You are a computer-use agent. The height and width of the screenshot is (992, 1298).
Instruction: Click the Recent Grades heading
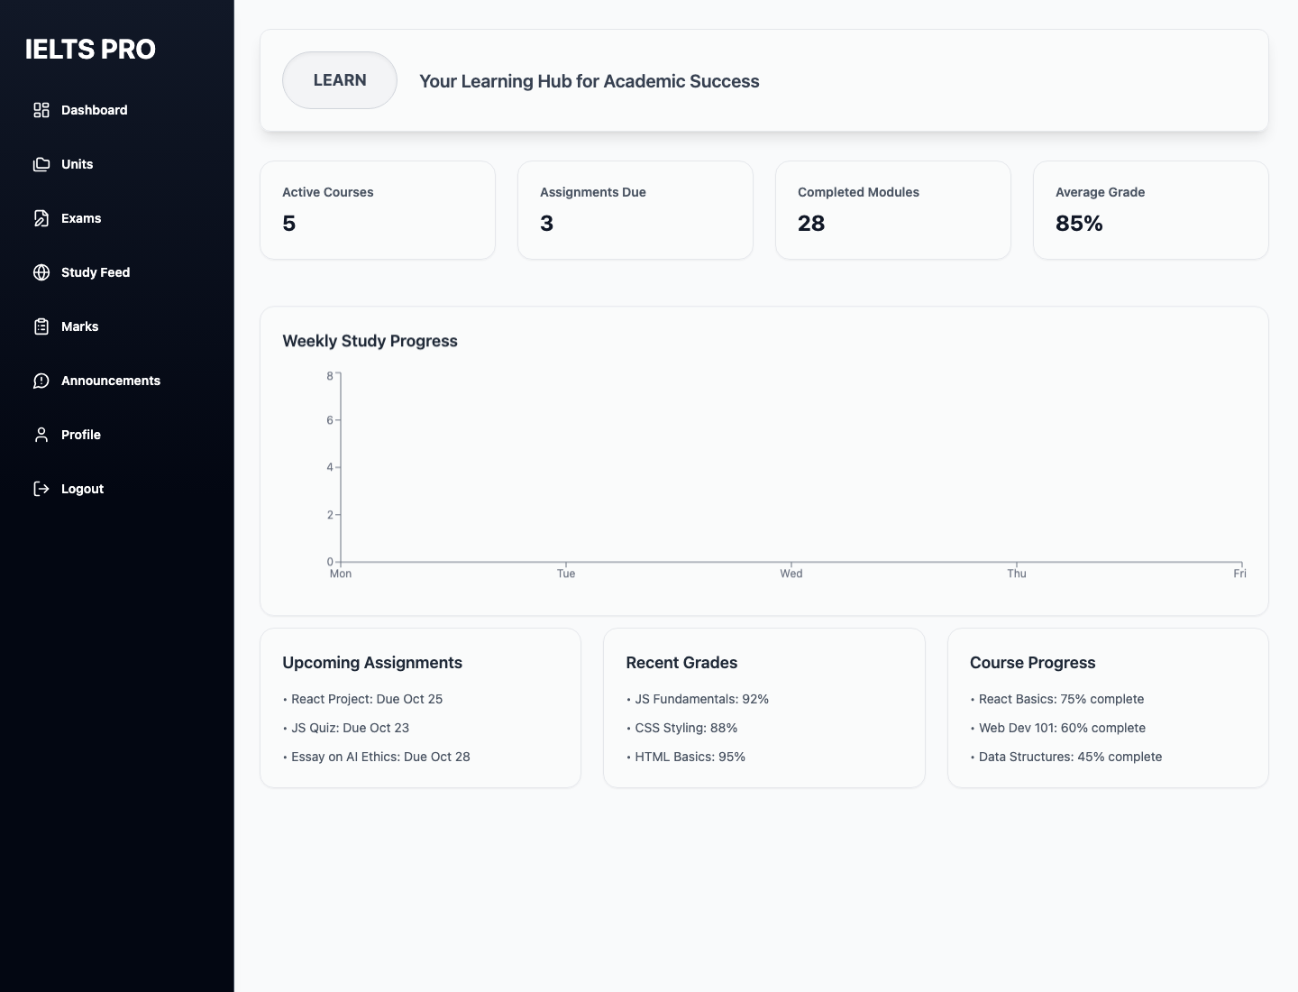click(681, 663)
